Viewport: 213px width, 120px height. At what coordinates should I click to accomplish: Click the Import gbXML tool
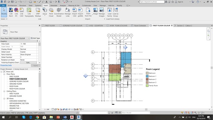click(x=80, y=12)
